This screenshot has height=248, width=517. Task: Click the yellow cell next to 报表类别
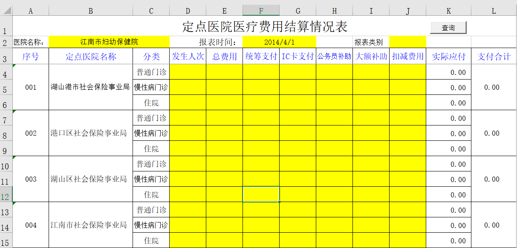(407, 42)
